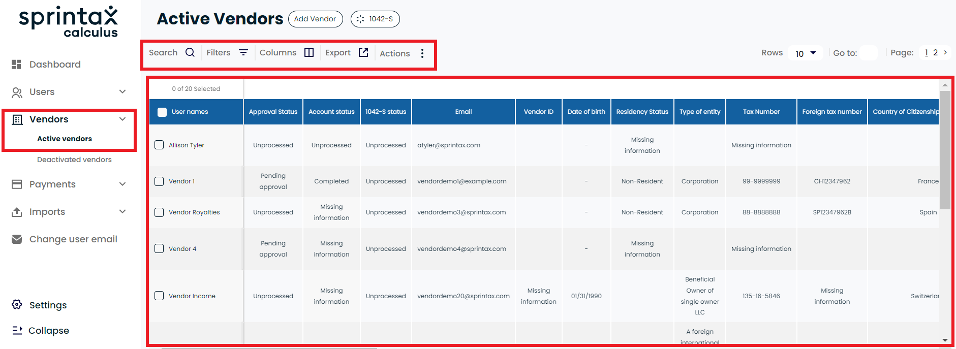Screen dimensions: 956x349
Task: Click the Add Vendor button
Action: pos(315,19)
